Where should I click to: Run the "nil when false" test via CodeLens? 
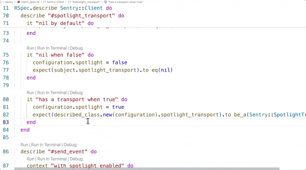tap(30, 48)
